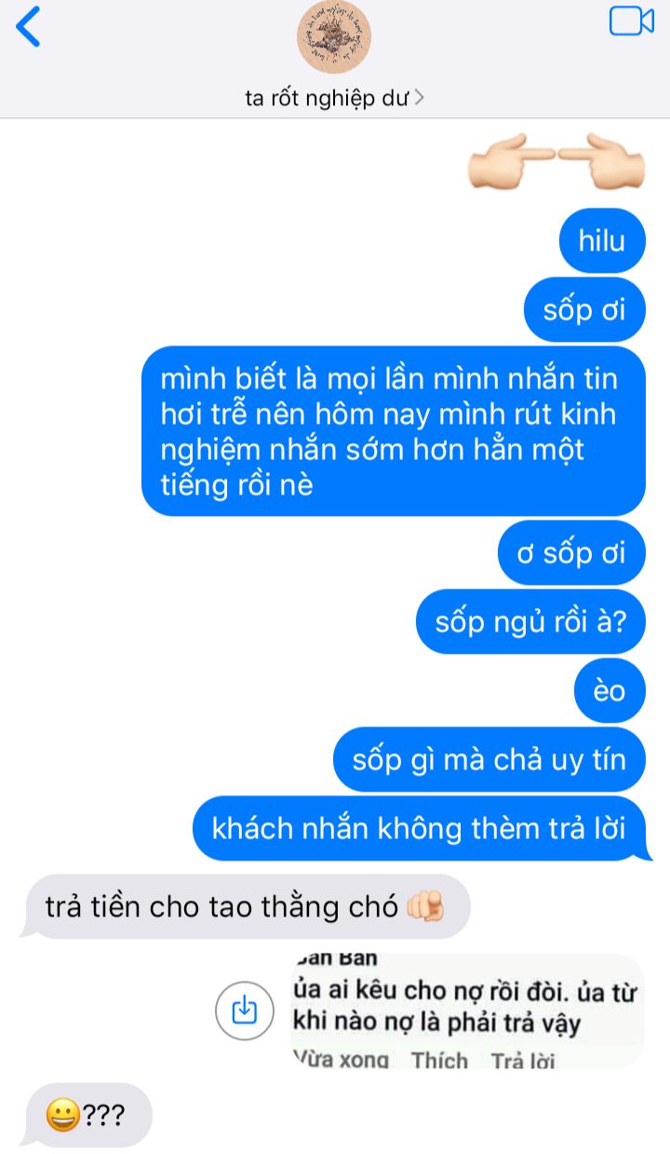This screenshot has width=670, height=1154.
Task: Go back using the blue back arrow
Action: pos(29,26)
